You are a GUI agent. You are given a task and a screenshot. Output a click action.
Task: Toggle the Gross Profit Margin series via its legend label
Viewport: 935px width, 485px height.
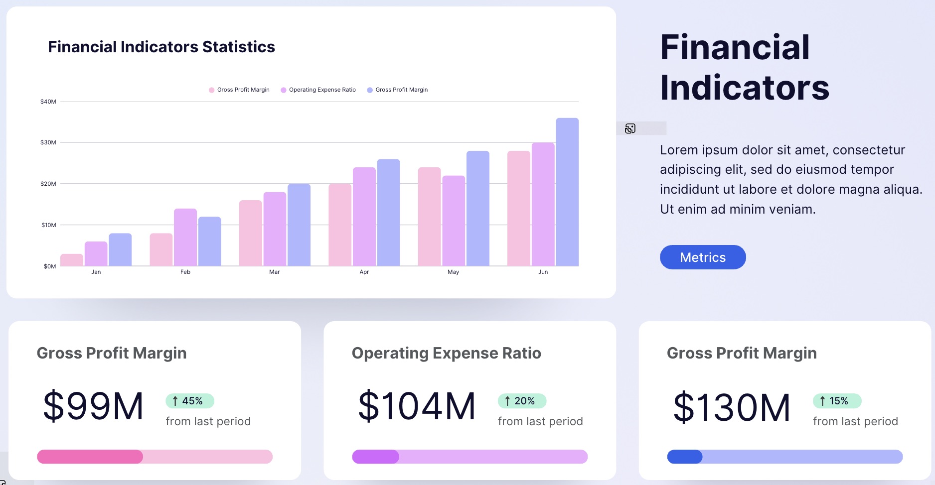coord(243,90)
